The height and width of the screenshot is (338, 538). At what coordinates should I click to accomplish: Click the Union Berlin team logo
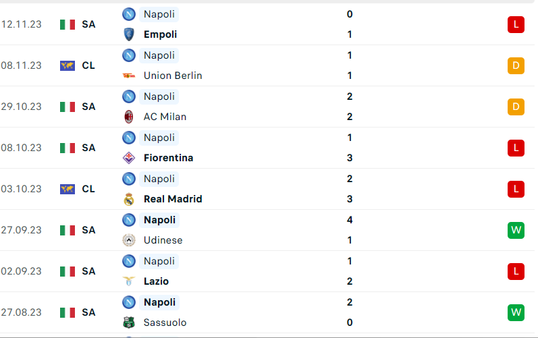coord(129,76)
